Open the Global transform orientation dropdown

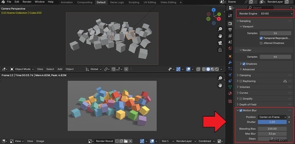94,69
